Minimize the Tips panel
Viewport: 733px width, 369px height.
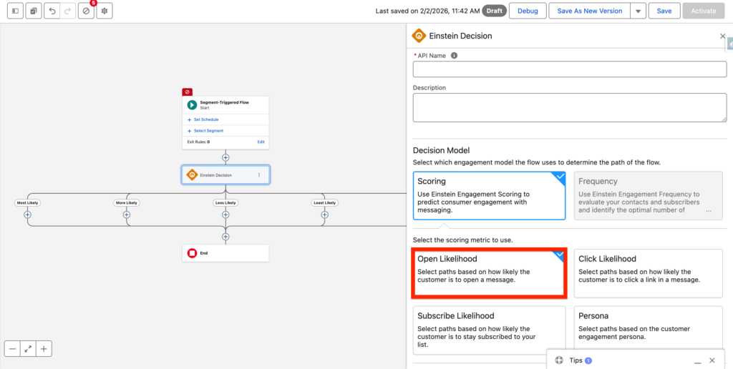tap(694, 360)
